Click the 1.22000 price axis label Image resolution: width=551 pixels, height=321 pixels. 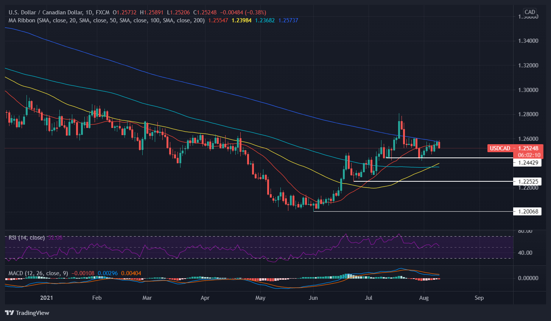[x=528, y=188]
